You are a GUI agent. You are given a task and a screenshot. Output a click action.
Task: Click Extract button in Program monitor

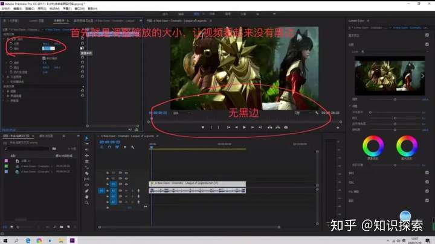click(x=278, y=127)
